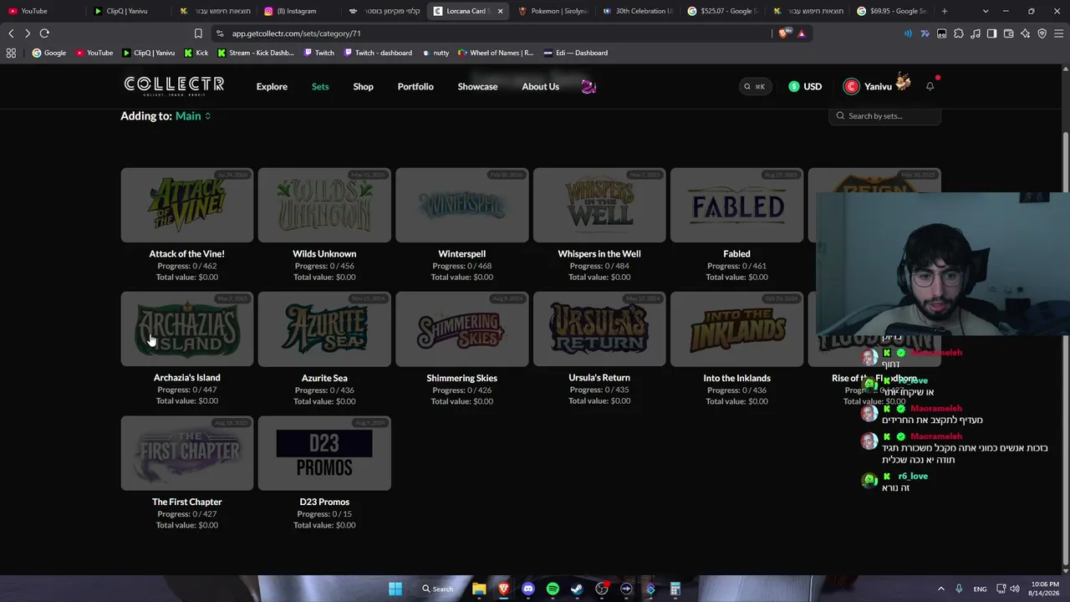Open the quick search shortcut button
Image resolution: width=1070 pixels, height=602 pixels.
click(x=755, y=86)
